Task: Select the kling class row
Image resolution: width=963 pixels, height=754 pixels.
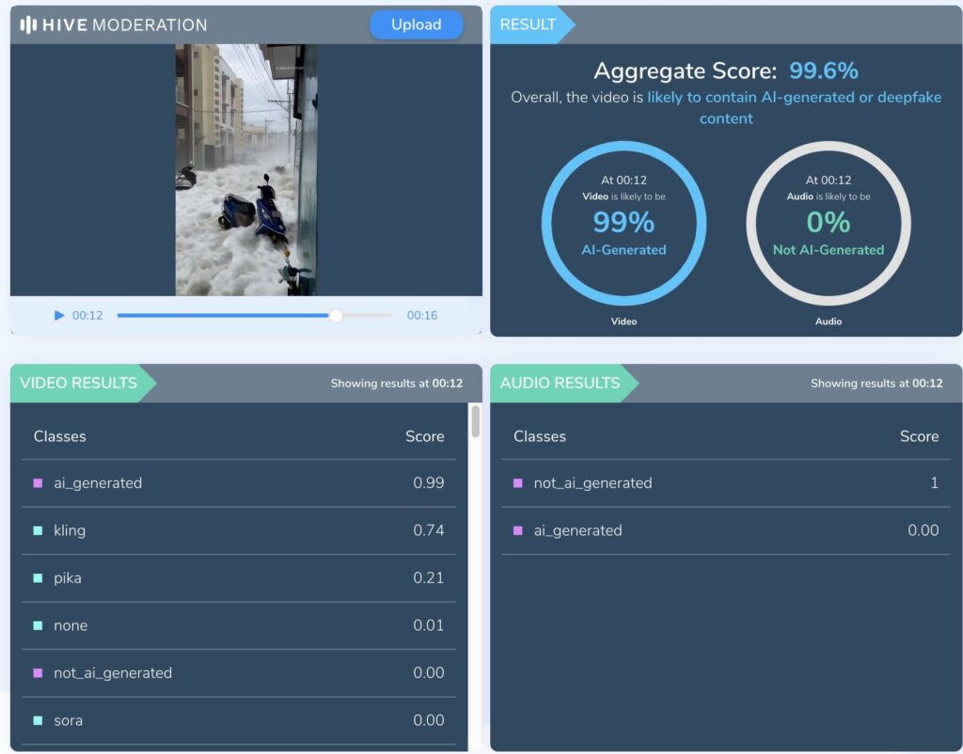Action: coord(239,530)
